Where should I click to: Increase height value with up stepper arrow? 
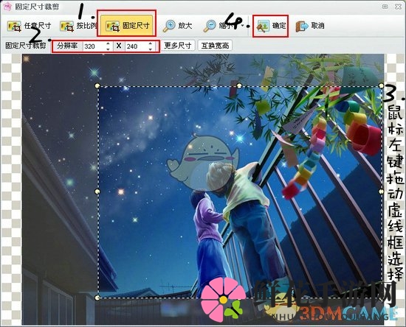[x=150, y=43]
